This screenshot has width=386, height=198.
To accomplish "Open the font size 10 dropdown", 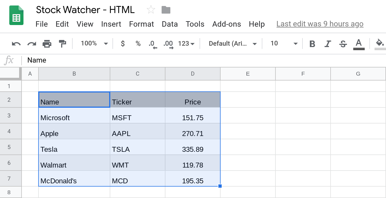I will (284, 44).
